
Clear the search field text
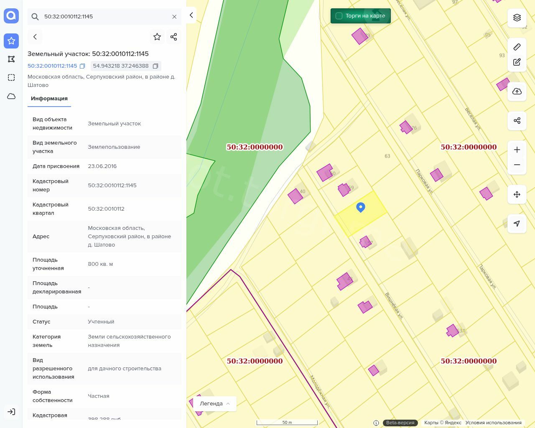pyautogui.click(x=174, y=17)
